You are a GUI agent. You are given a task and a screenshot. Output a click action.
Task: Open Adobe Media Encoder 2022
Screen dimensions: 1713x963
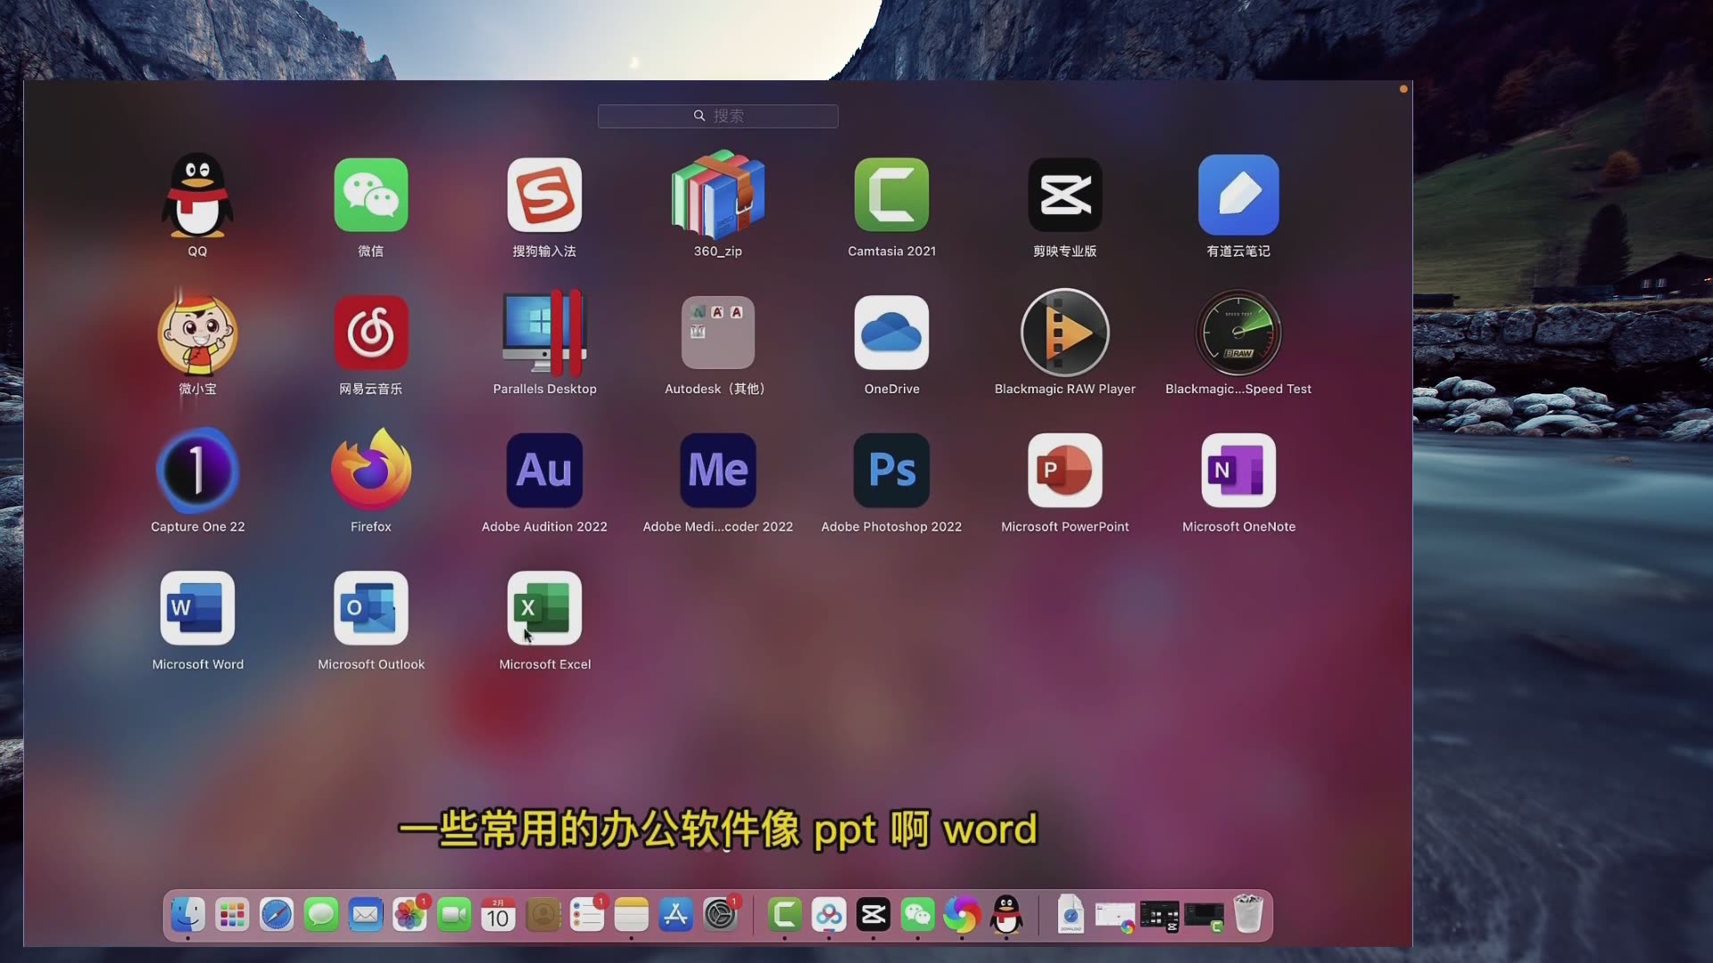tap(718, 470)
